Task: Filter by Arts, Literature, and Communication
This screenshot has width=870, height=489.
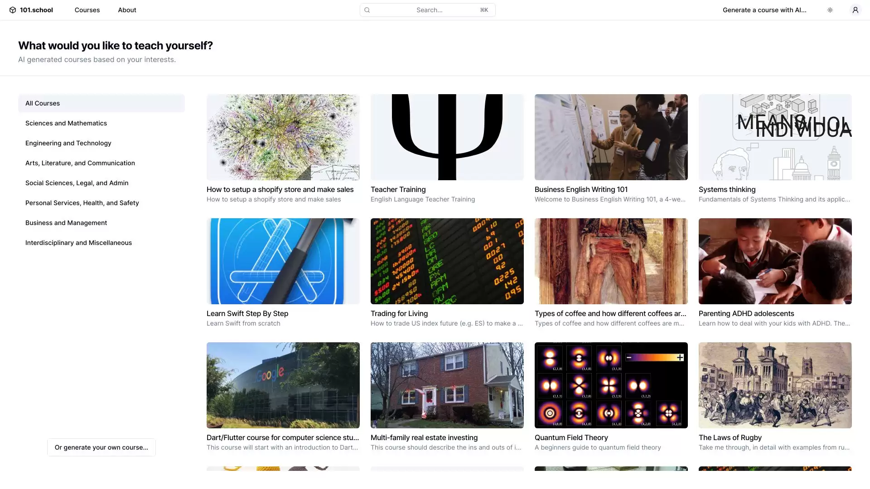Action: coord(80,163)
